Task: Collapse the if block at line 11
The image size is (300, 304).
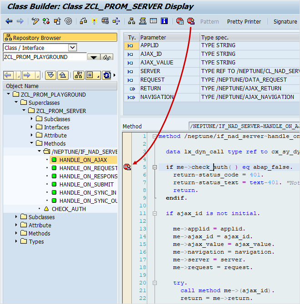Action: coord(155,213)
